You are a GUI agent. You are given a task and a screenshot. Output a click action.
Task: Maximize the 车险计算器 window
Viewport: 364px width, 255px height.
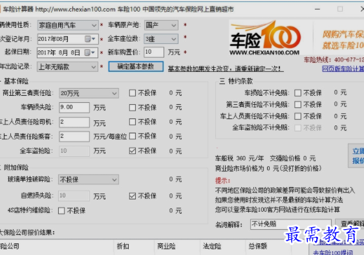click(340, 9)
